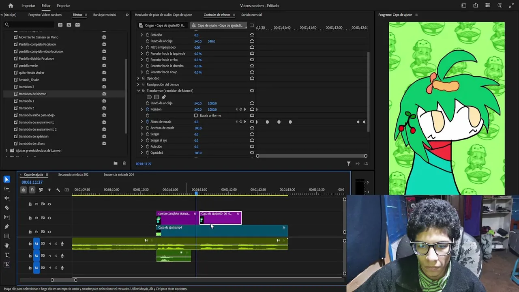Viewport: 519px width, 292px height.
Task: Open the Sonido esencial tab
Action: [251, 15]
